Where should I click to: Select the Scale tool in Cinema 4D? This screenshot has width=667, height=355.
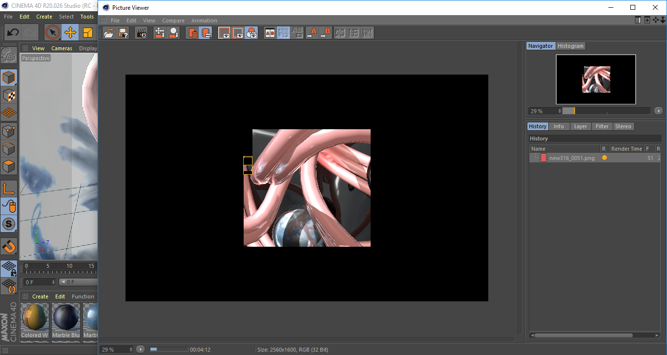pos(88,33)
